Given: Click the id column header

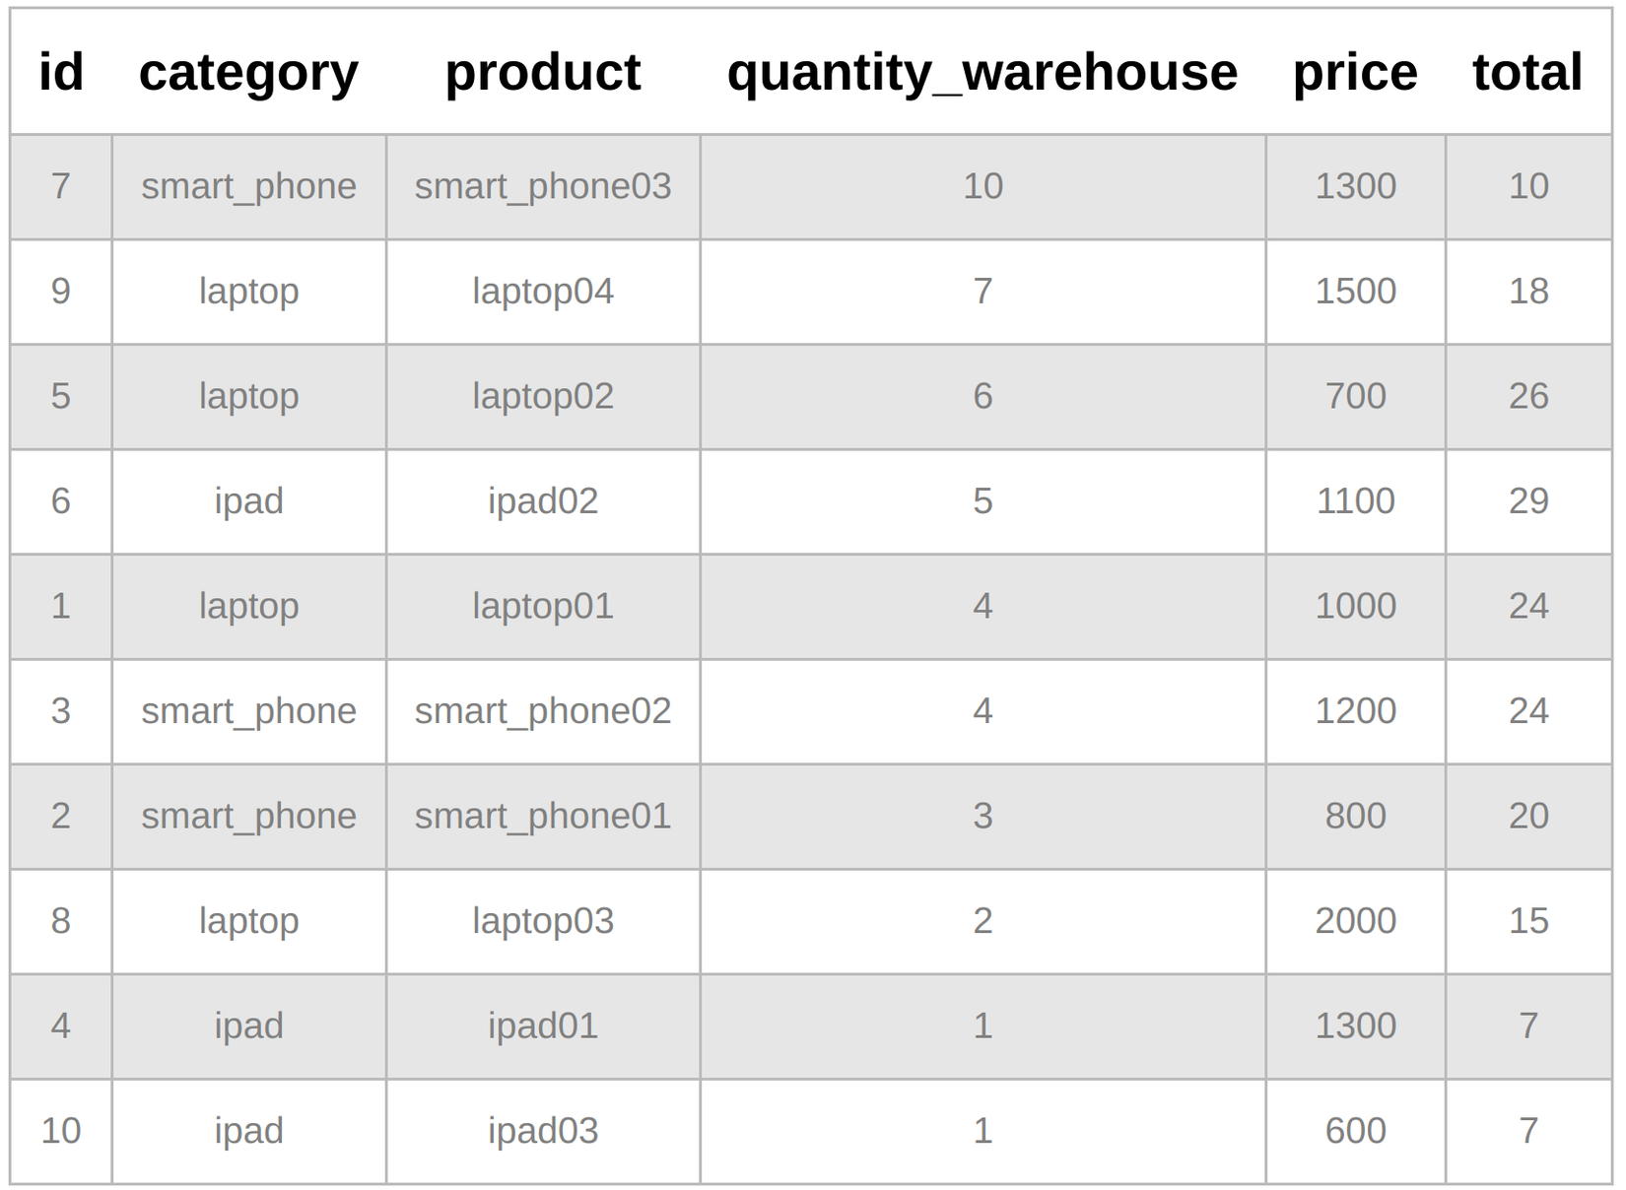Looking at the screenshot, I should coord(61,72).
